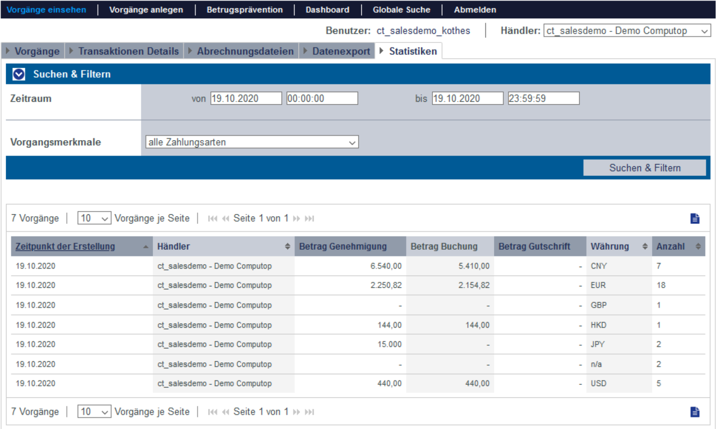
Task: Click next page arrow in bottom pagination
Action: tap(297, 412)
